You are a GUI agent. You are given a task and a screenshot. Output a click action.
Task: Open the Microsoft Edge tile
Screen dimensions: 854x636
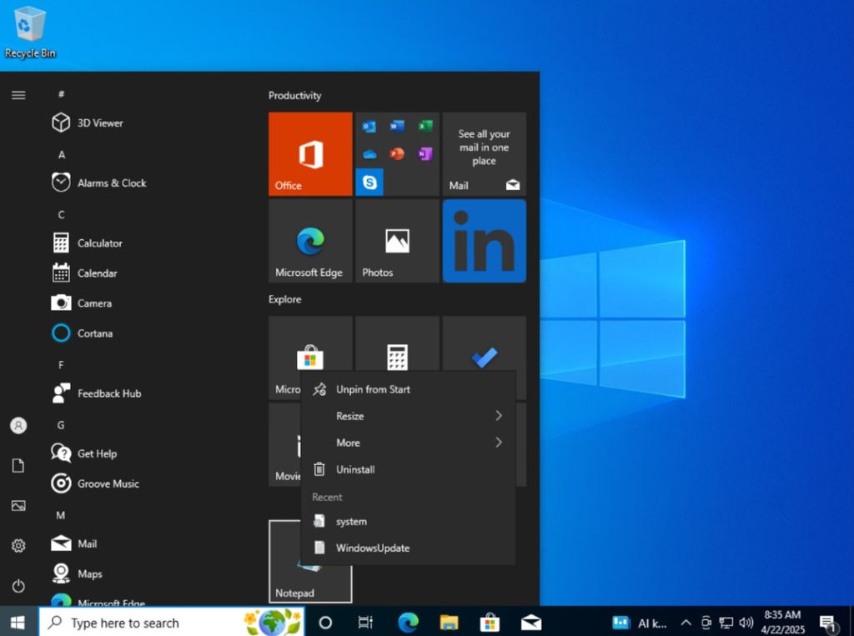point(310,241)
